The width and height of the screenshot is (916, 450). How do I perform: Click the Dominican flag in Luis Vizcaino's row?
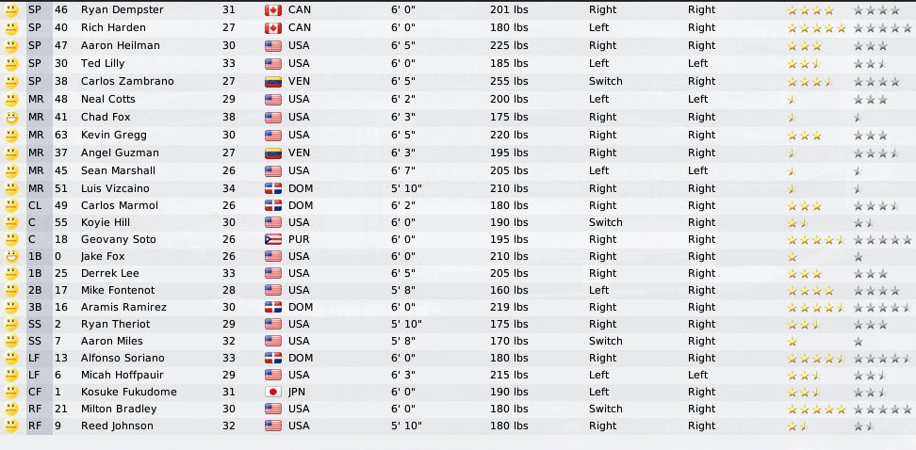[273, 189]
